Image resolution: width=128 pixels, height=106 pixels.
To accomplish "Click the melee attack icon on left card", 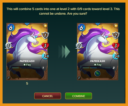I will point(8,46).
